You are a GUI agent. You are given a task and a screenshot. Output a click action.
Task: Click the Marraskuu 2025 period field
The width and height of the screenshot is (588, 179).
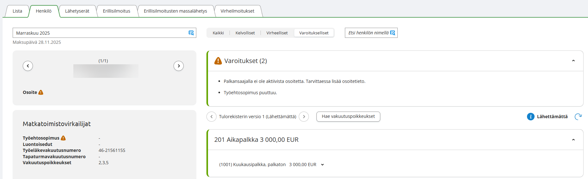click(x=104, y=33)
